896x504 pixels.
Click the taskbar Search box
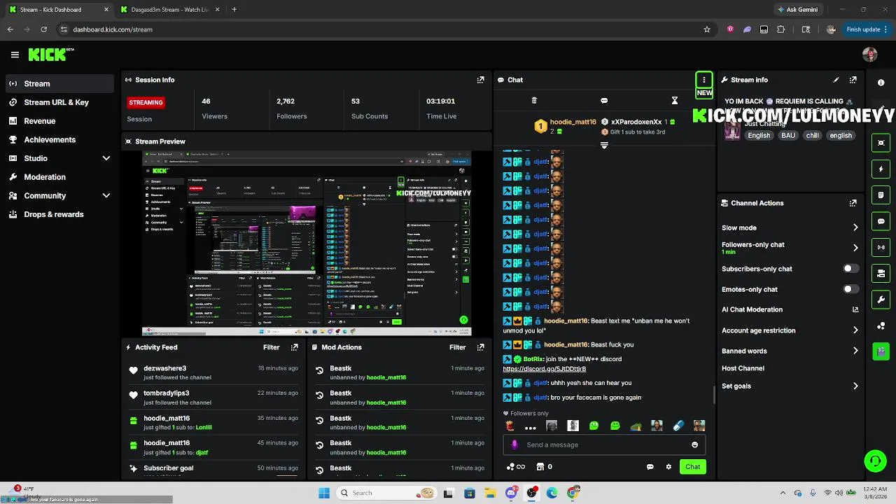click(x=386, y=493)
